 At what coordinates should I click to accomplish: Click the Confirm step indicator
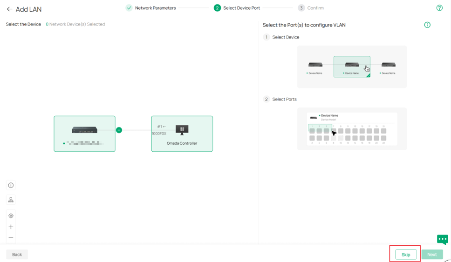[x=311, y=8]
